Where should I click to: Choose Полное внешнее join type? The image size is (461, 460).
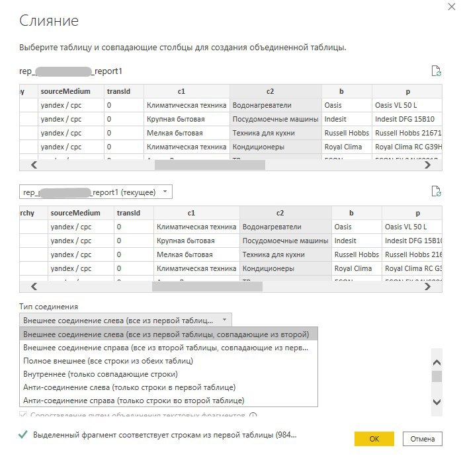[169, 361]
